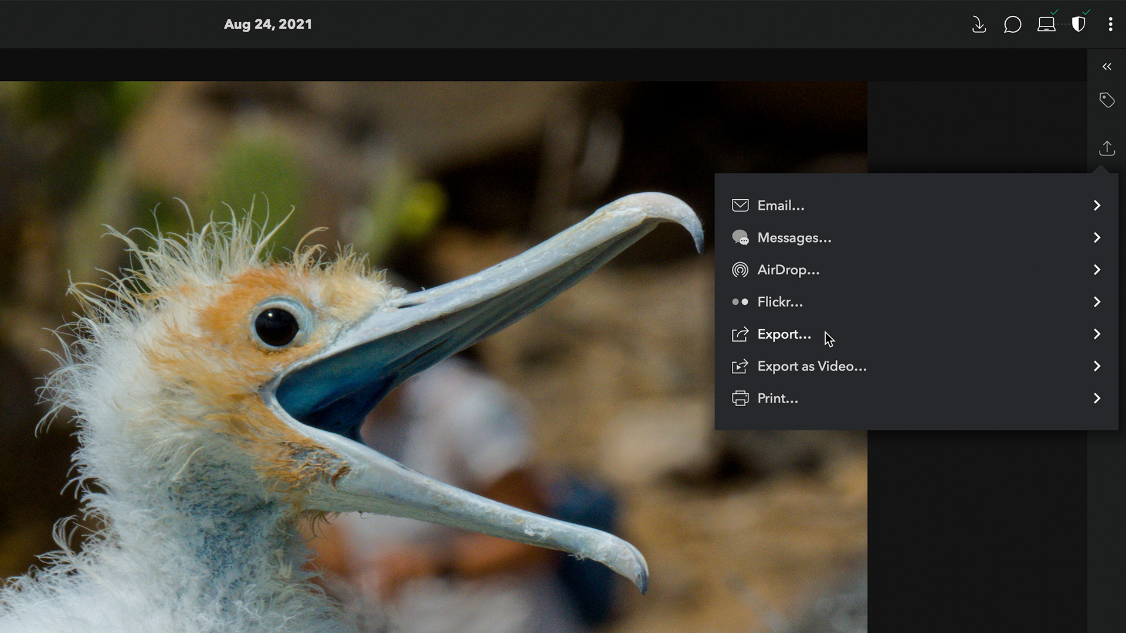
Task: Expand the Flickr row chevron
Action: (x=1097, y=302)
